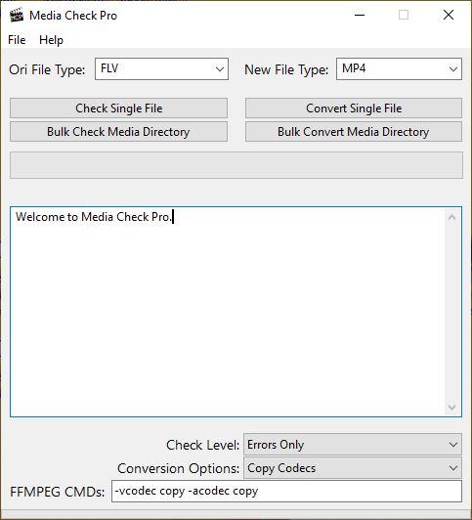Click Convert Single File button
Screen dimensions: 472x520
(x=354, y=108)
